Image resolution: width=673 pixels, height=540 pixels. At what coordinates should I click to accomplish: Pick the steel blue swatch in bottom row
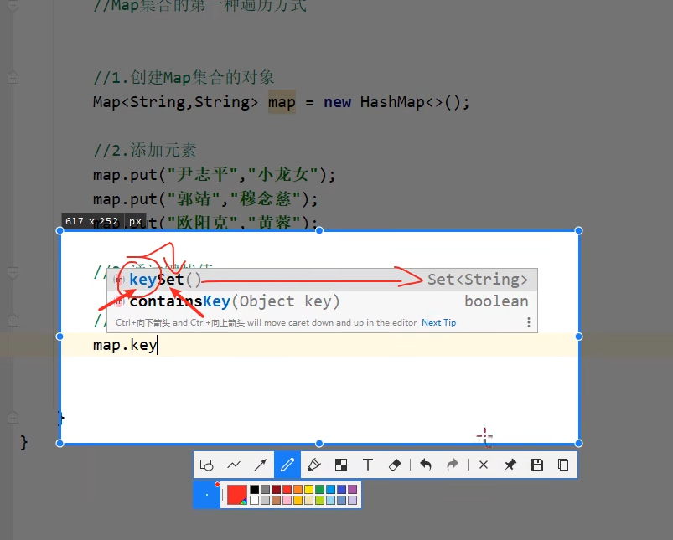342,500
